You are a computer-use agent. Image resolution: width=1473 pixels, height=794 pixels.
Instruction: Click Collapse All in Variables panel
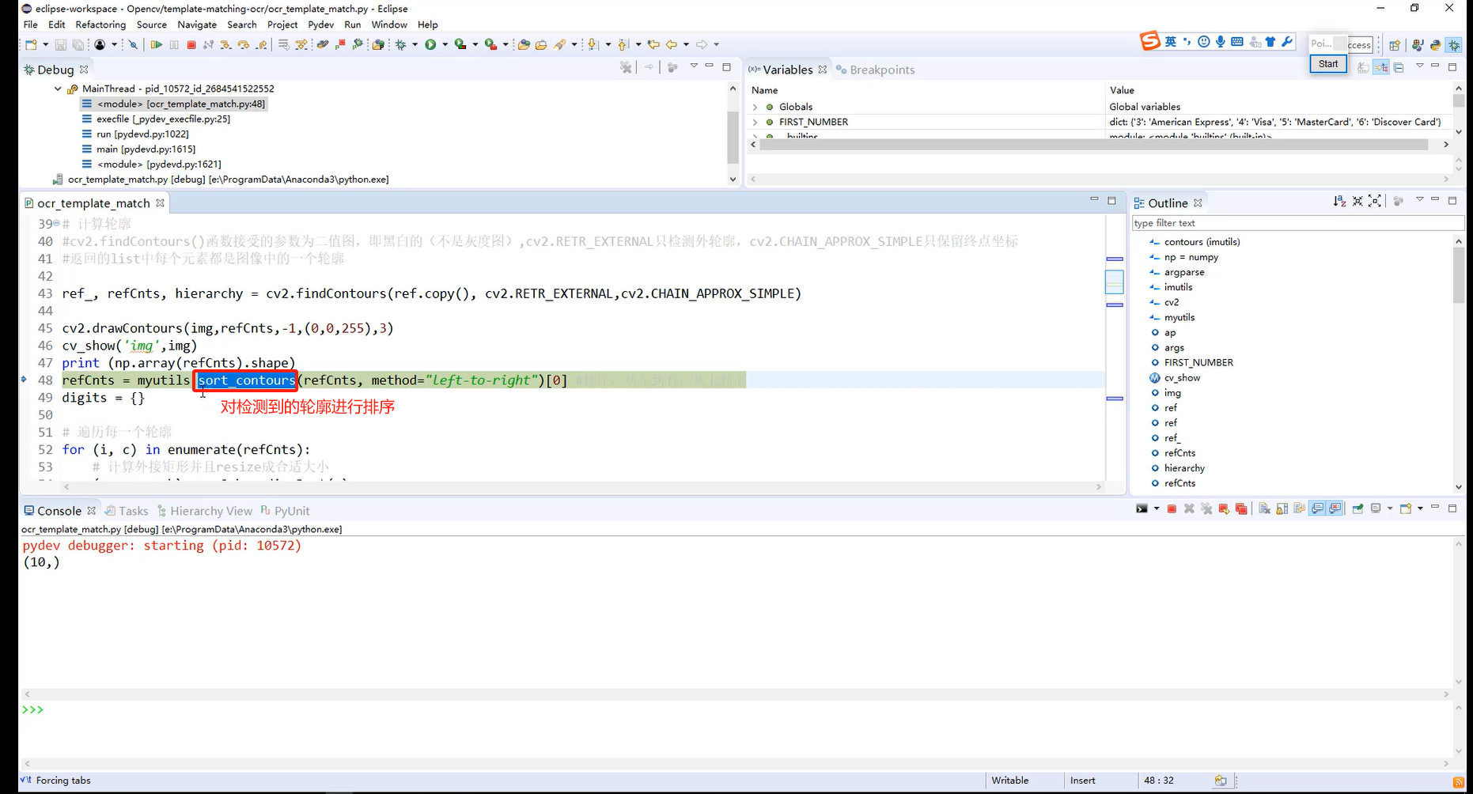point(1399,68)
